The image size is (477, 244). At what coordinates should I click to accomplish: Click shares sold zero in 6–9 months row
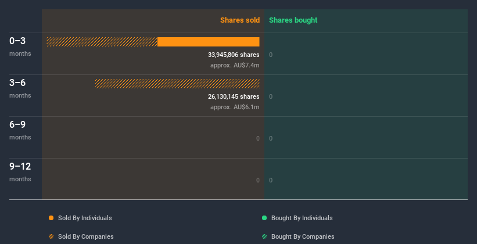[257, 138]
